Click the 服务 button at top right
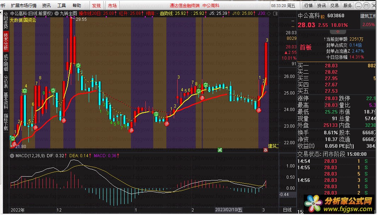378x215 pixels. (347, 5)
